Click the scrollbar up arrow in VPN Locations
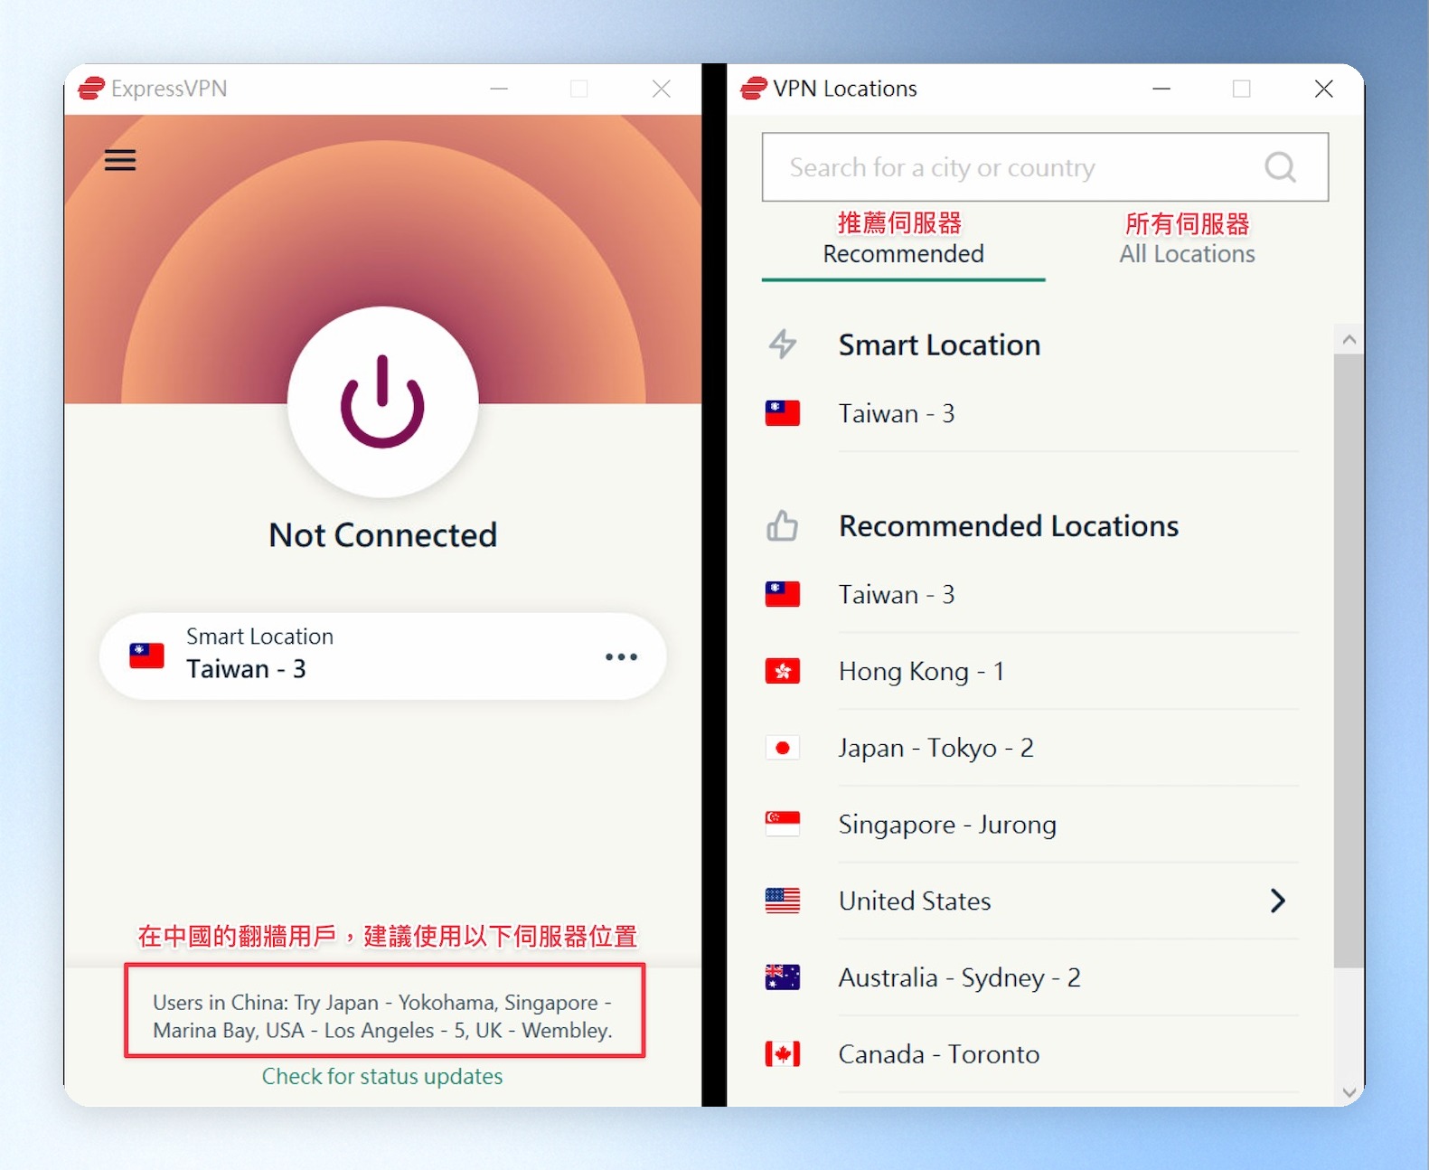 1349,340
